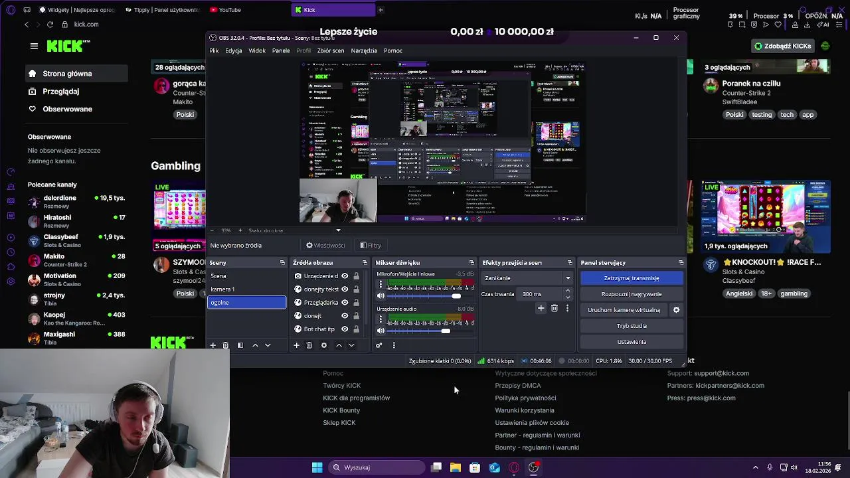Open options dots for Mikrofon/Wejście liniowe channel

coord(381,284)
